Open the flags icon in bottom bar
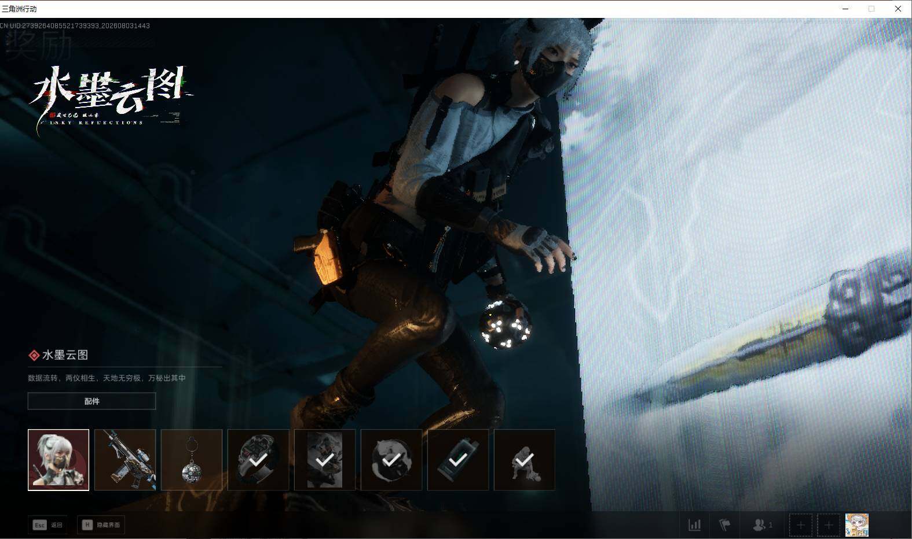 (x=724, y=525)
